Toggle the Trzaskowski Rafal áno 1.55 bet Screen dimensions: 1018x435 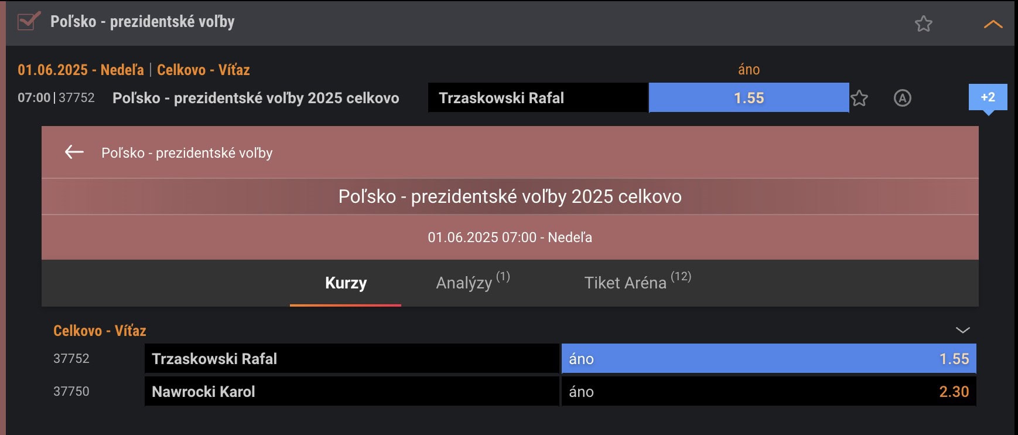pos(768,359)
